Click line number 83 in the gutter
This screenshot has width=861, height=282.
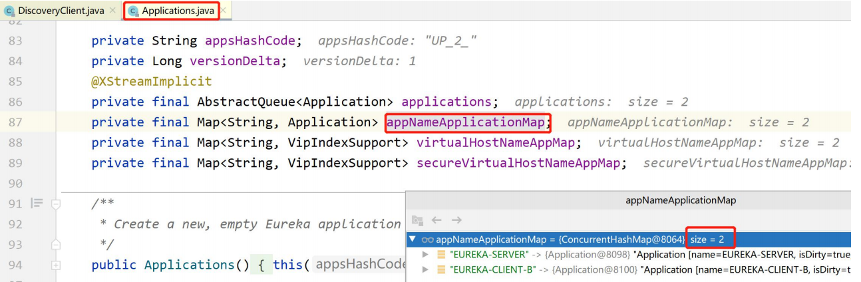(15, 41)
